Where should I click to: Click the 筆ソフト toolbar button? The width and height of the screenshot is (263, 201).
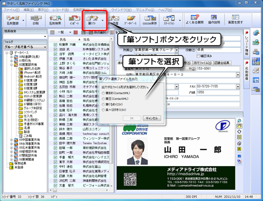[92, 20]
